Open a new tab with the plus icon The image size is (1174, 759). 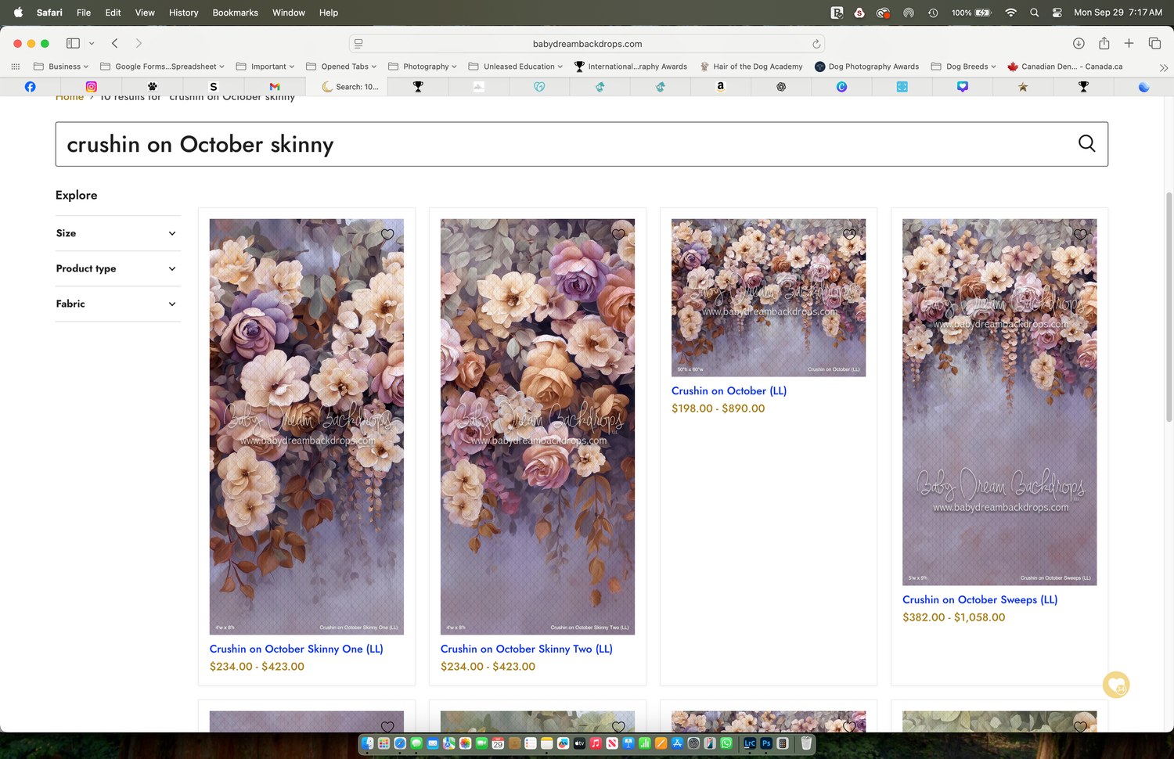(1129, 44)
